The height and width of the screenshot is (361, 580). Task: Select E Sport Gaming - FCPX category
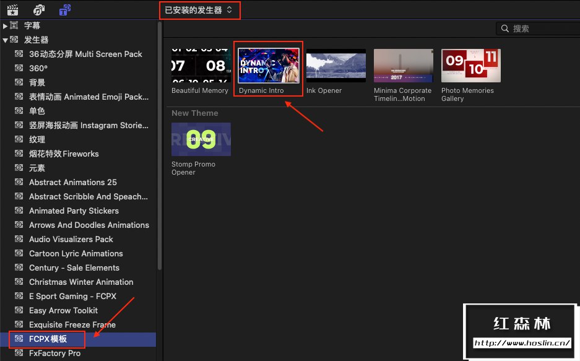click(78, 296)
